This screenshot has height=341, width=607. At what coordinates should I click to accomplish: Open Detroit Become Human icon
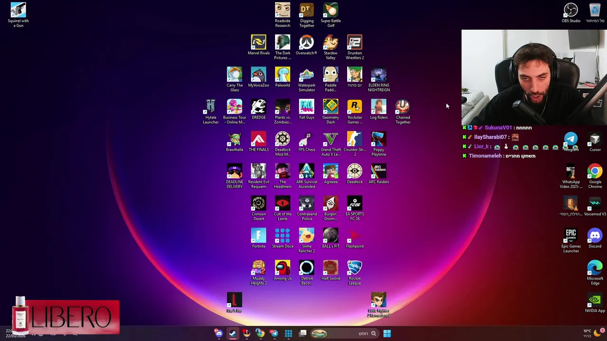point(307,272)
